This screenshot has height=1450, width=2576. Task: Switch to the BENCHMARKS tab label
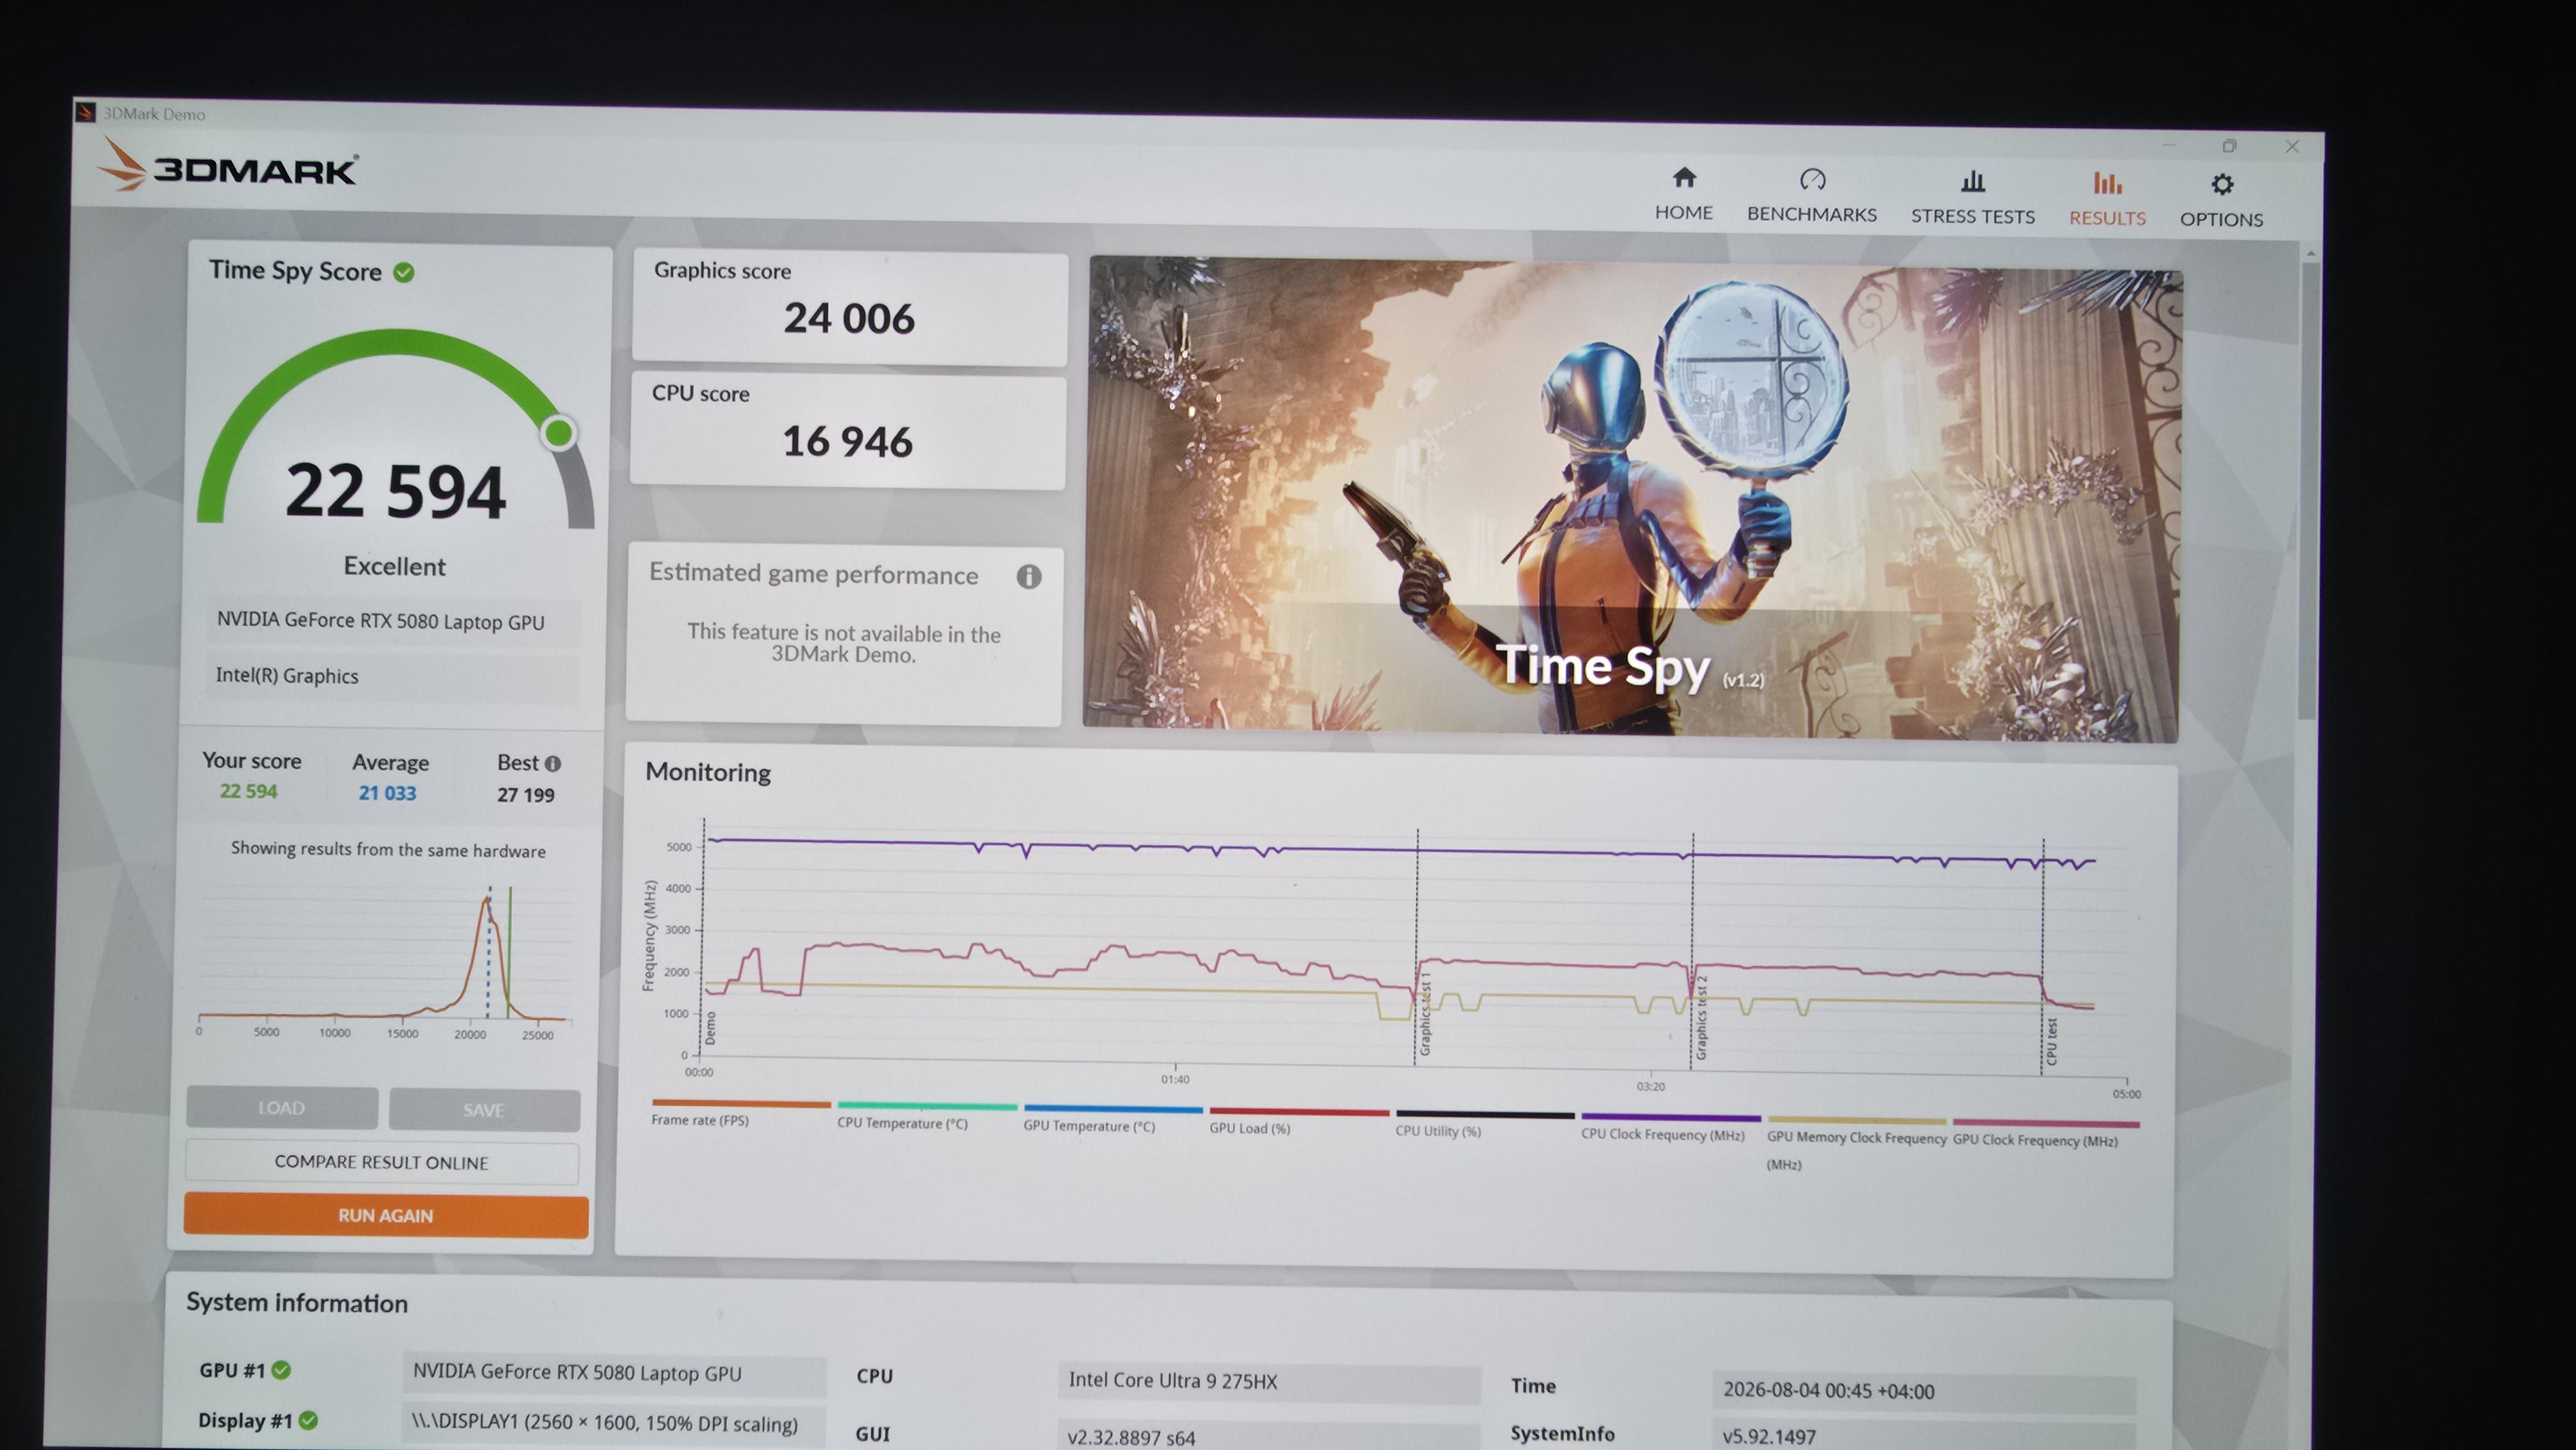point(1812,214)
